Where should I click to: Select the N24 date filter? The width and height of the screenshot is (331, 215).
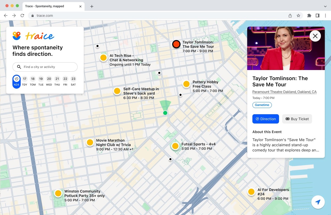(17, 81)
